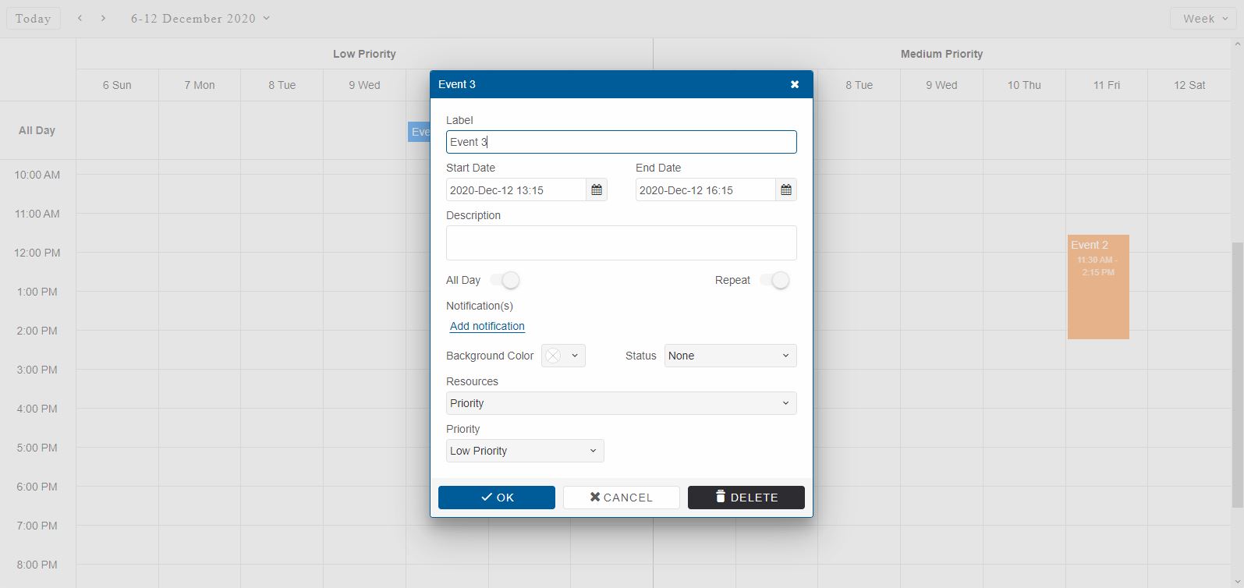1244x588 pixels.
Task: Click the OK button
Action: pos(497,498)
